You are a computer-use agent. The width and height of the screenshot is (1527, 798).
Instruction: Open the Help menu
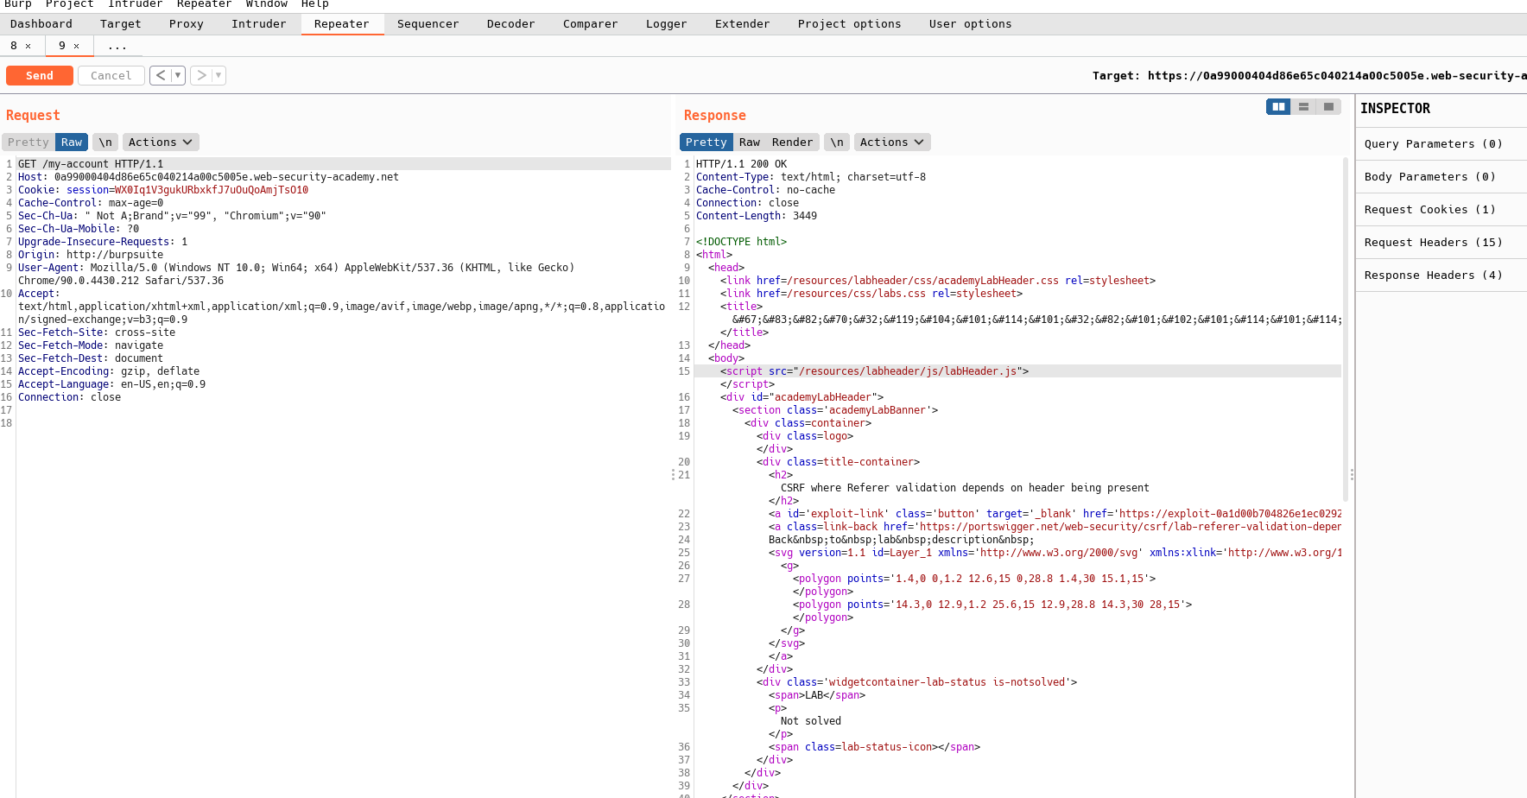(315, 4)
